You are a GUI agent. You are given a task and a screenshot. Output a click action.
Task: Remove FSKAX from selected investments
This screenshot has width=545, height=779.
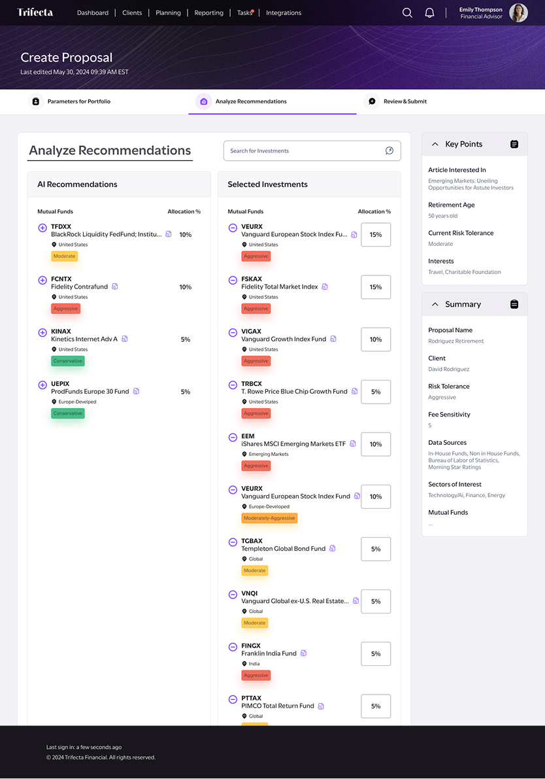click(x=233, y=280)
